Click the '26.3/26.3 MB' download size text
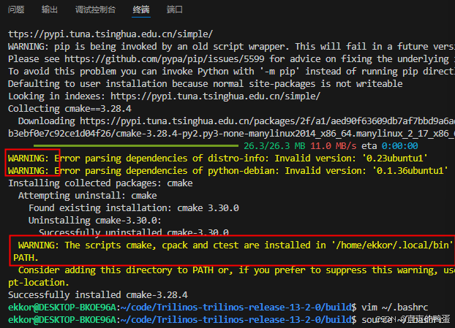The image size is (455, 328). 274,146
